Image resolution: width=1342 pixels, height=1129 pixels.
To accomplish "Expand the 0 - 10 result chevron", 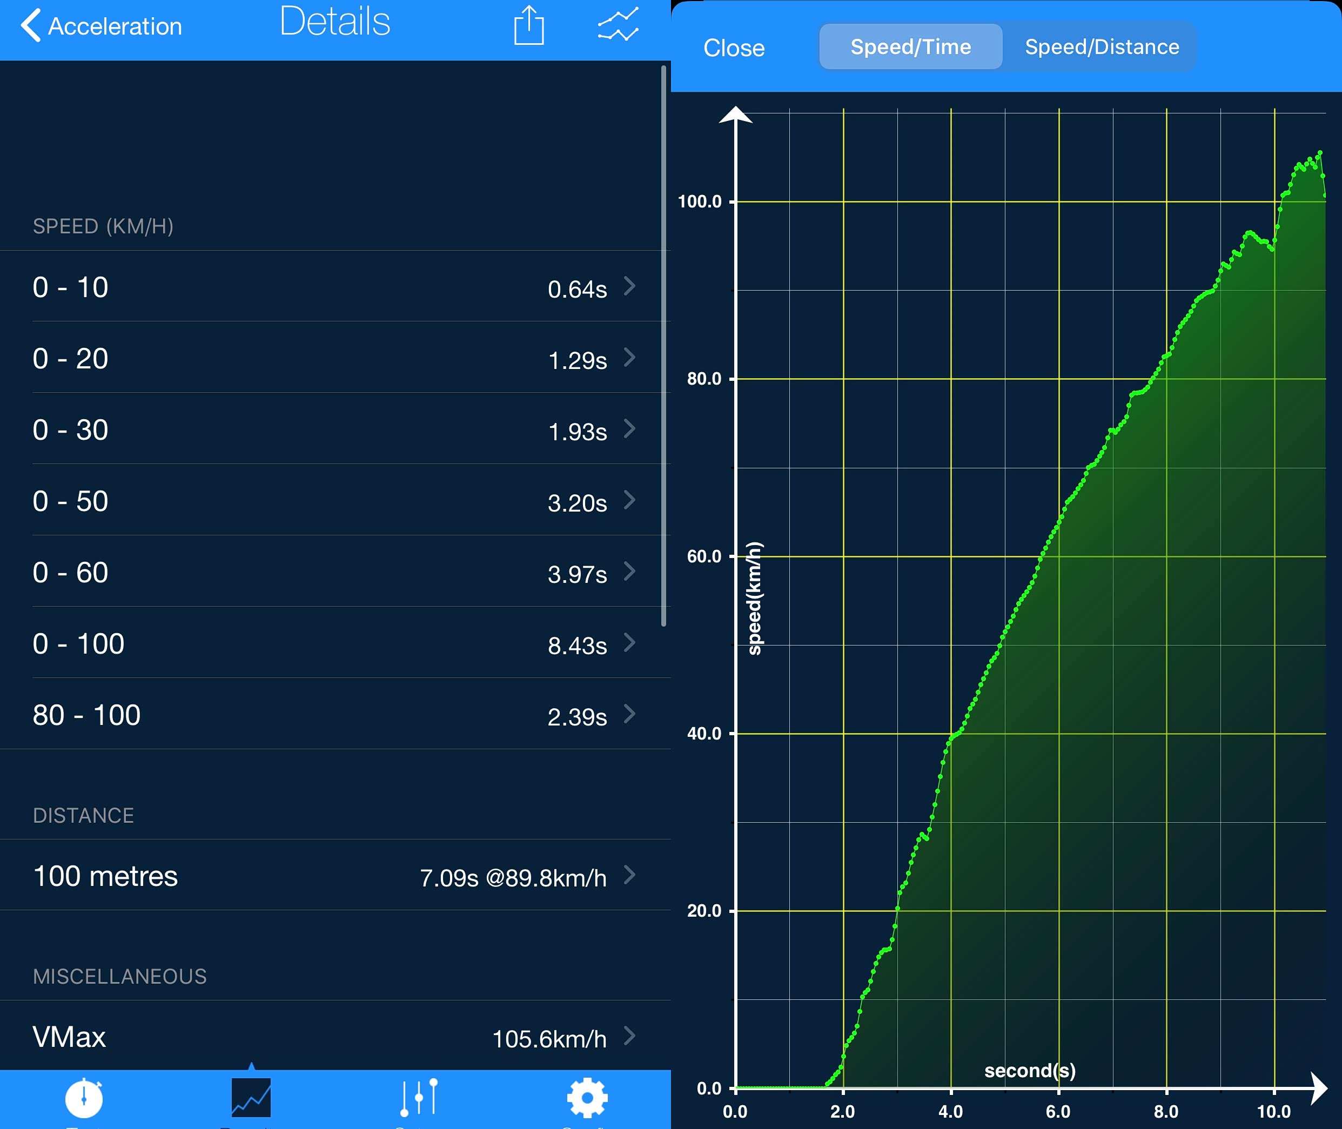I will 630,286.
